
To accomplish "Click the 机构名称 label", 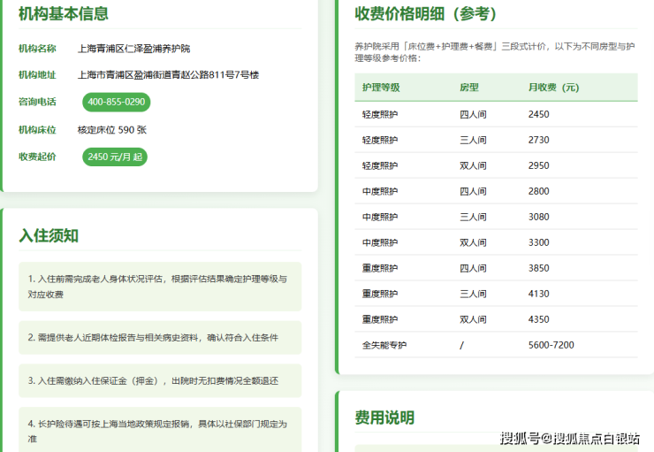I will click(37, 49).
